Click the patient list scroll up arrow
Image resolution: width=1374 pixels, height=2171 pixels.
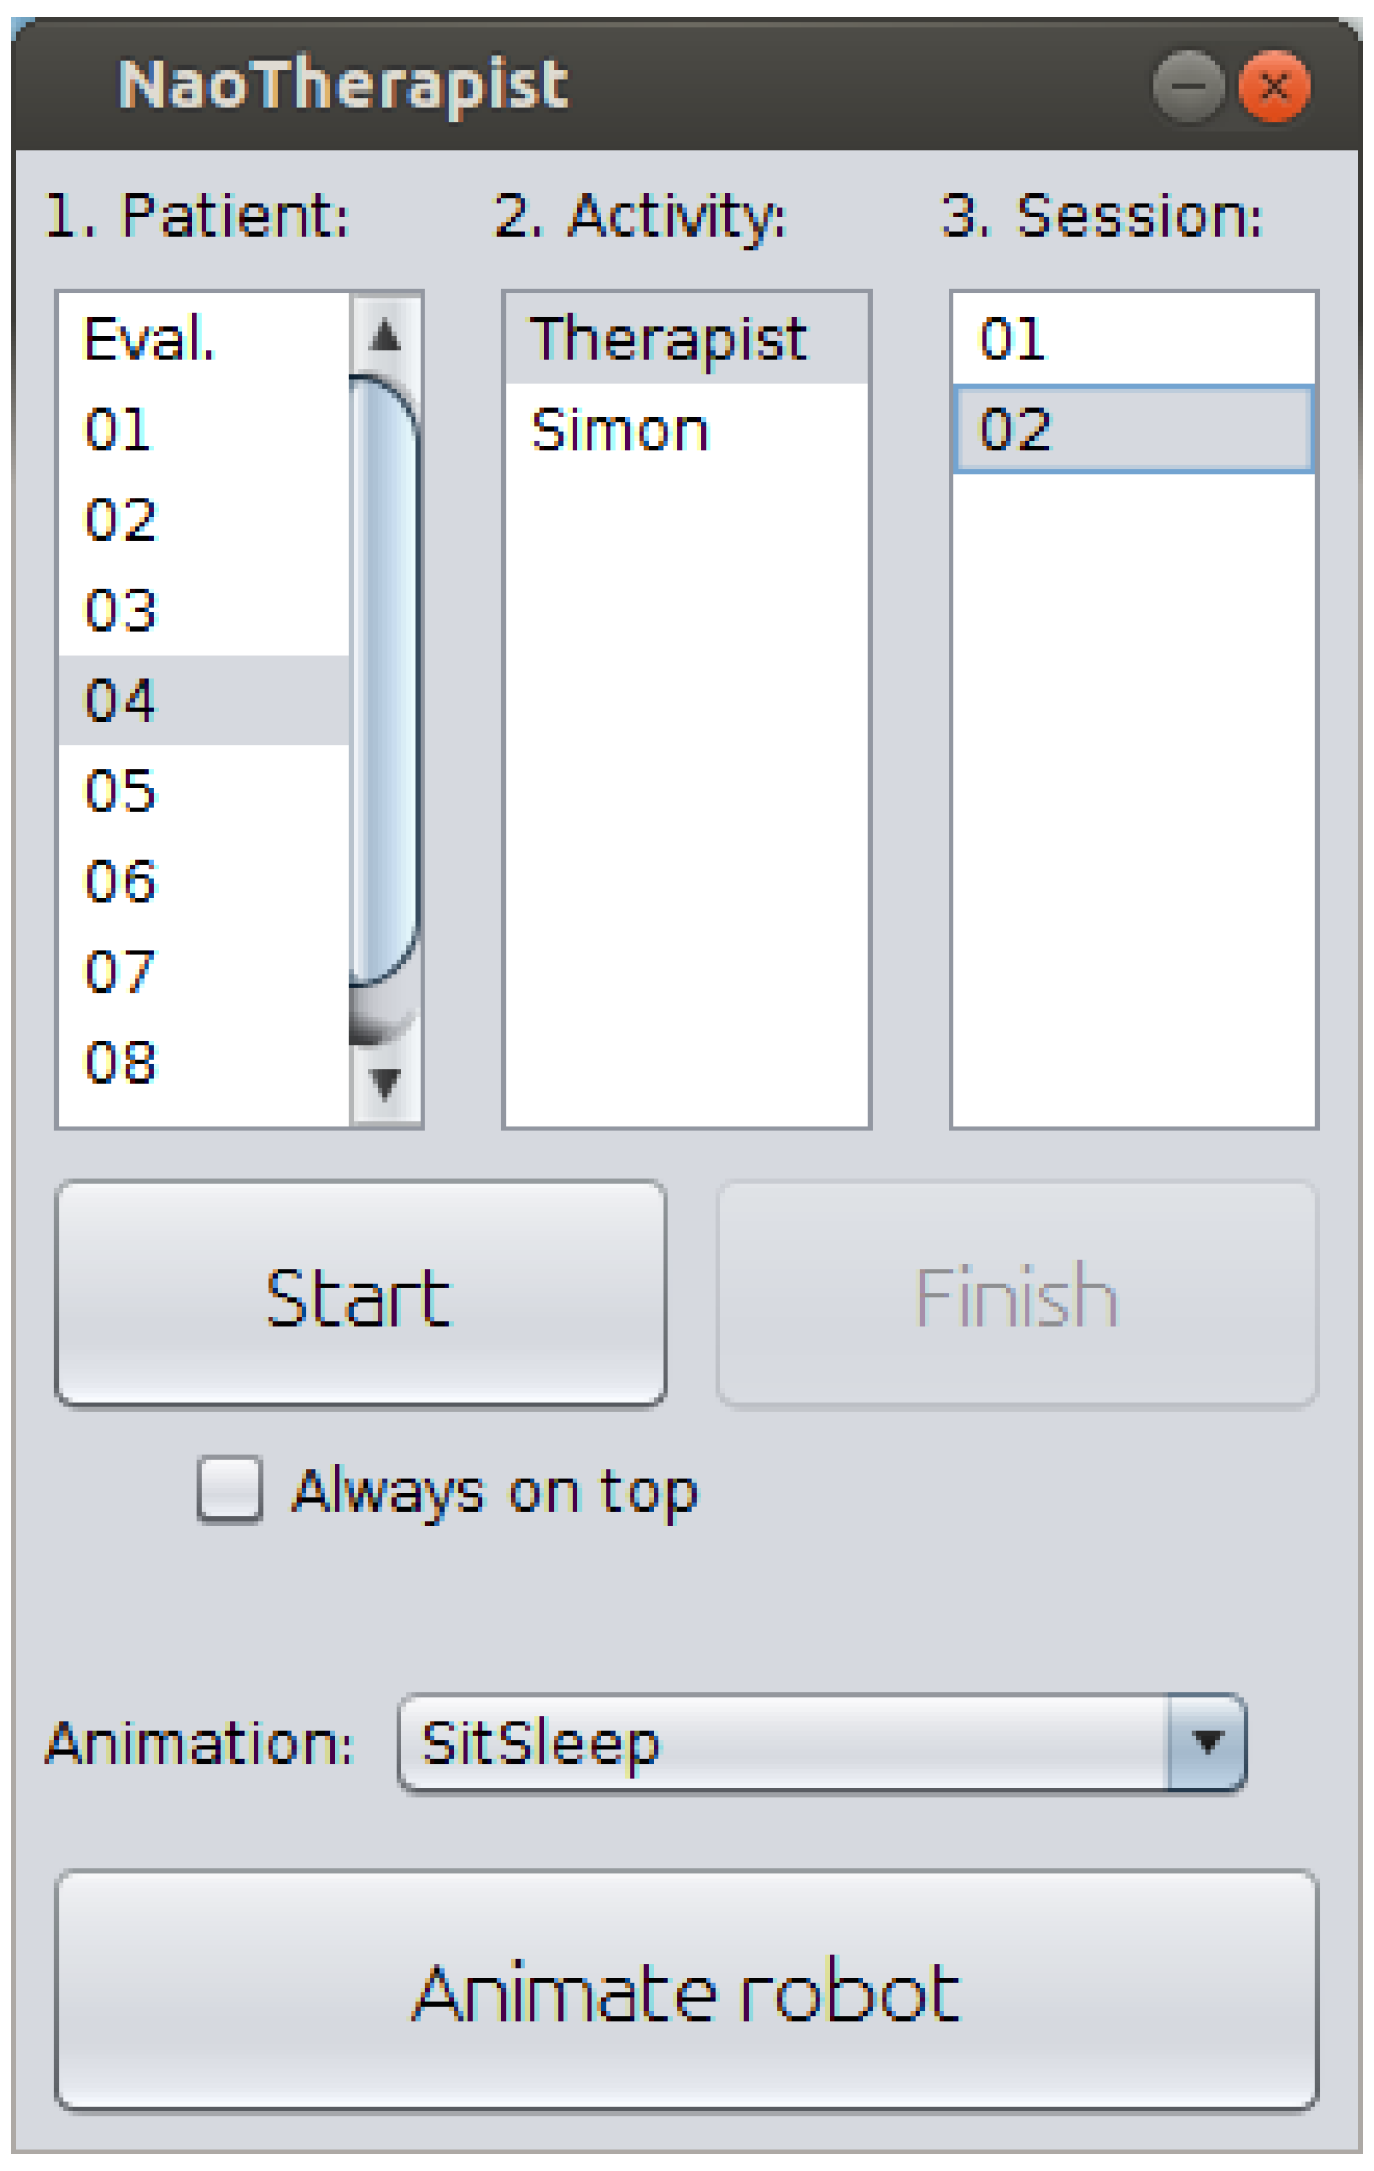point(385,336)
